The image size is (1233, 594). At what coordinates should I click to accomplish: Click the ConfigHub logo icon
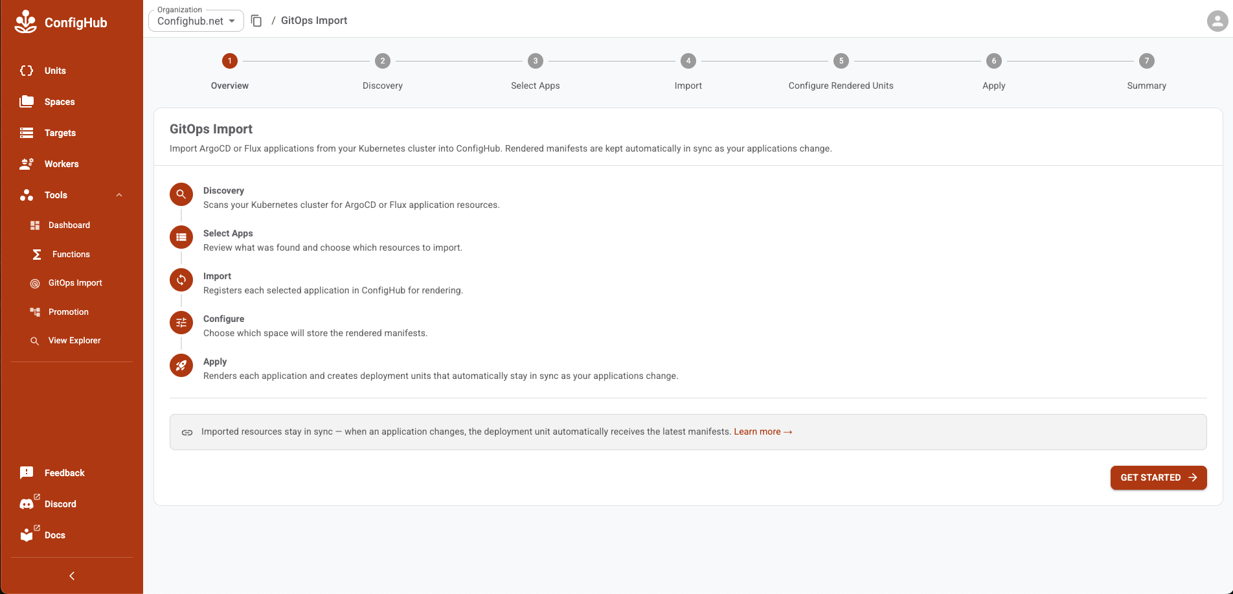point(26,22)
